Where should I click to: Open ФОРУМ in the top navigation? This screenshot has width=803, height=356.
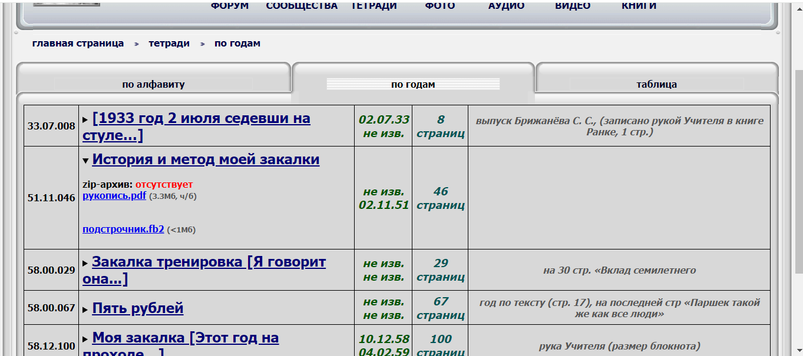230,6
